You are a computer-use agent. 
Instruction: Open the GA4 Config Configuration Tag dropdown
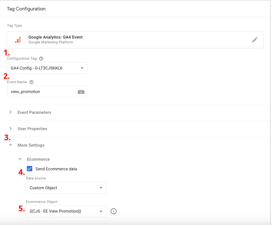(47, 68)
